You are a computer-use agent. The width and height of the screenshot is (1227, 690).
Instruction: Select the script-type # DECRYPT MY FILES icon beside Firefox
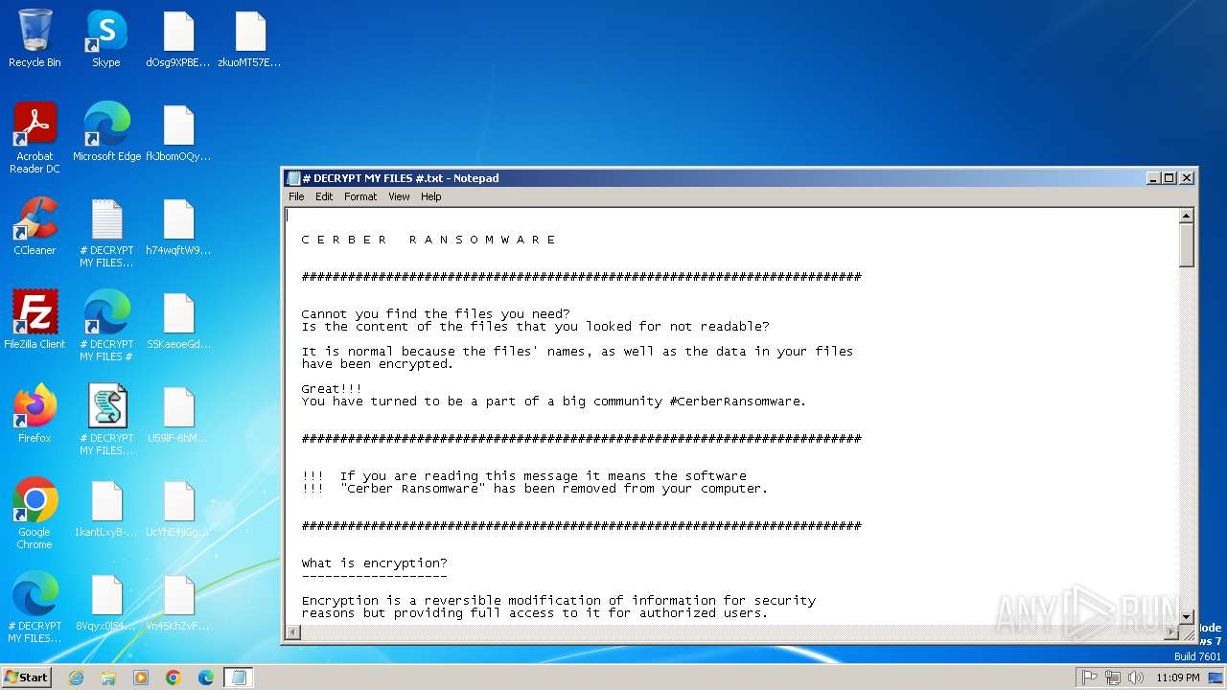[106, 420]
